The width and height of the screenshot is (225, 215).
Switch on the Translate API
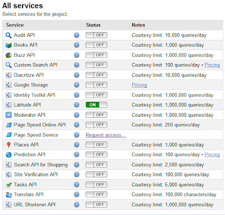(x=96, y=194)
